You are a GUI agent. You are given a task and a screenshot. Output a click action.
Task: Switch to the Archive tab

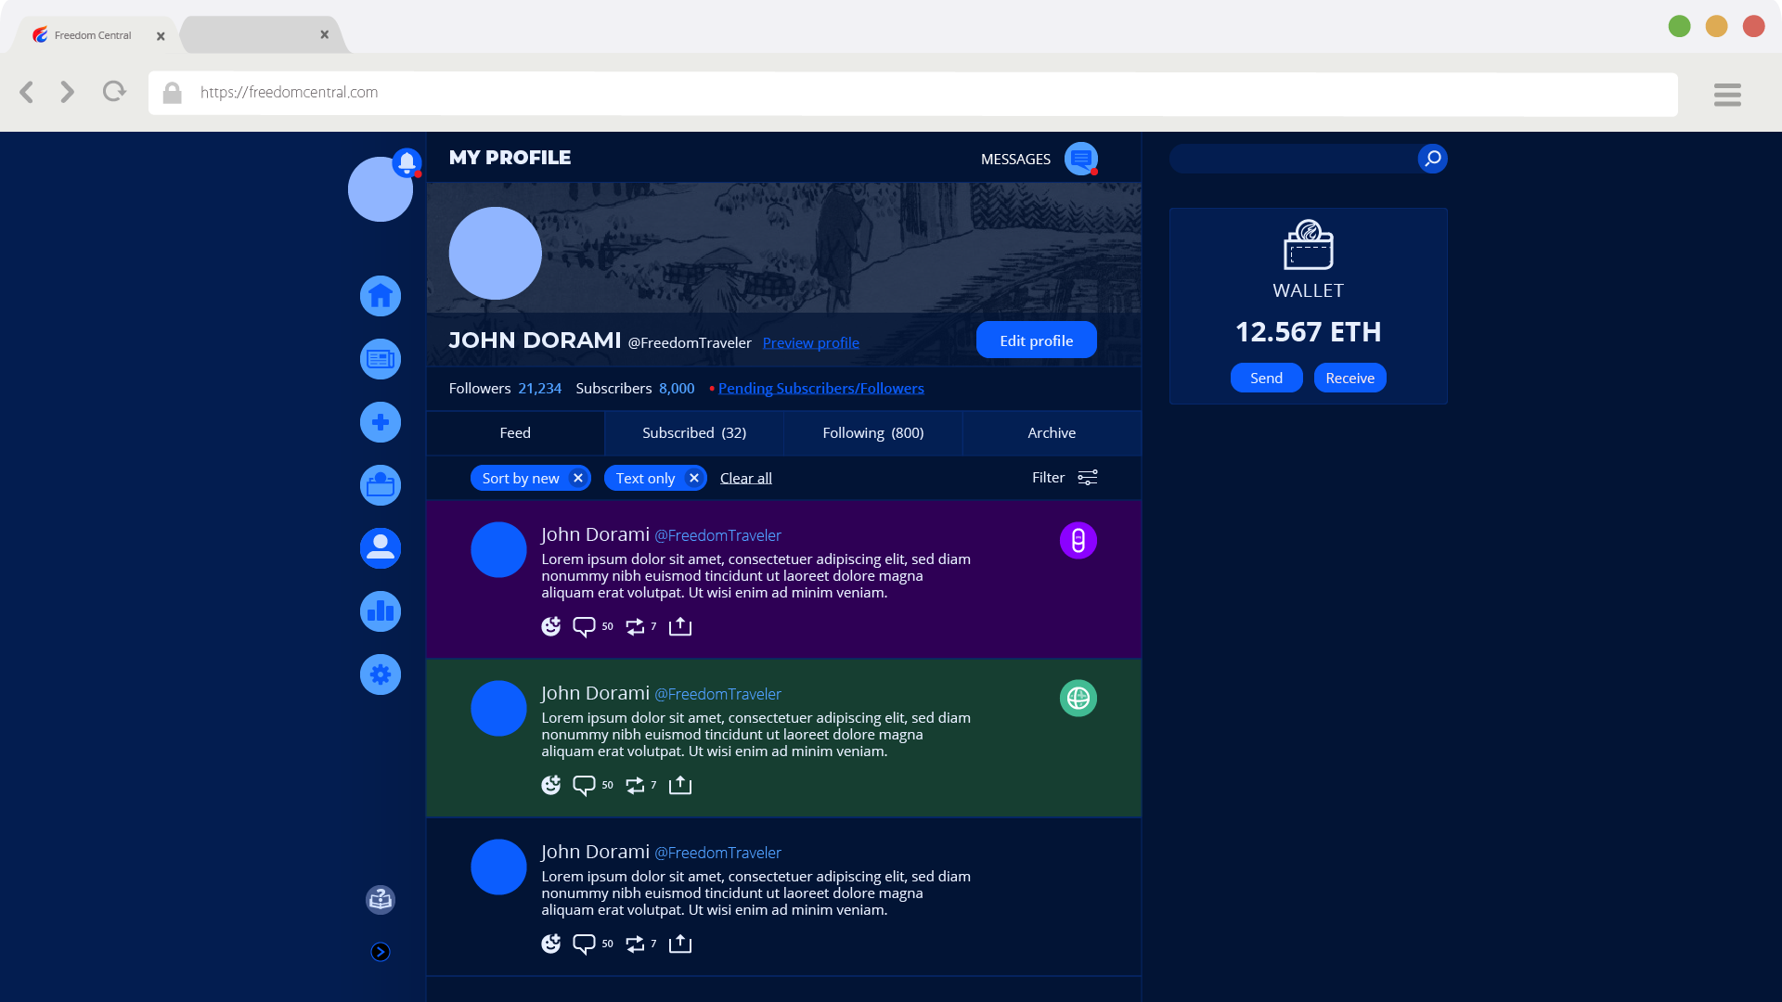point(1052,433)
